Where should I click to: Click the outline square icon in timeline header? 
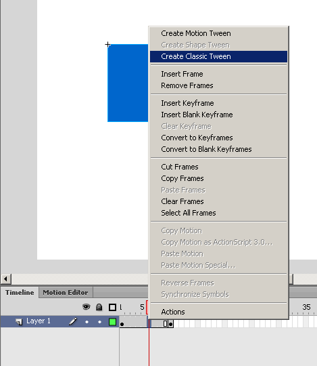[112, 307]
